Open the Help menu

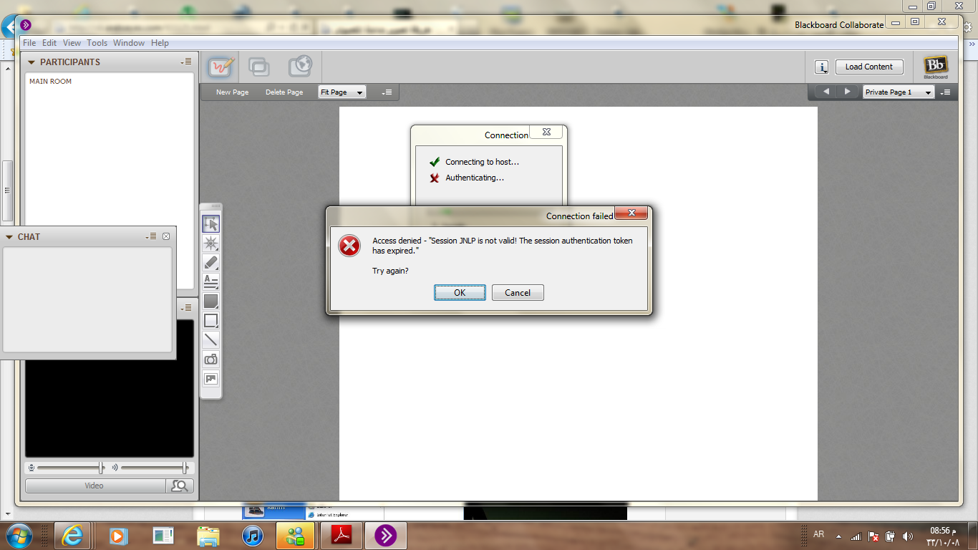coord(160,43)
